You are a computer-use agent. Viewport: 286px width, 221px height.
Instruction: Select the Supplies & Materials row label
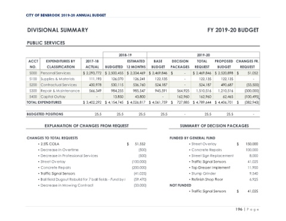click(x=57, y=79)
